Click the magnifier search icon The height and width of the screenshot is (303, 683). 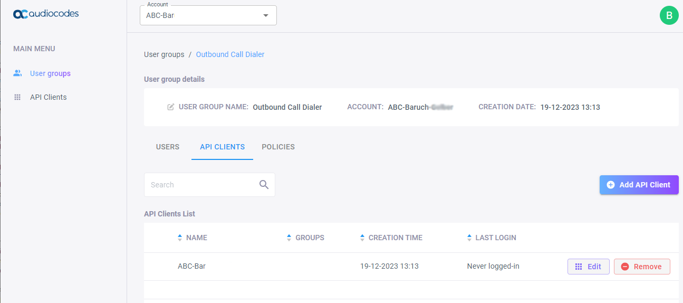264,185
